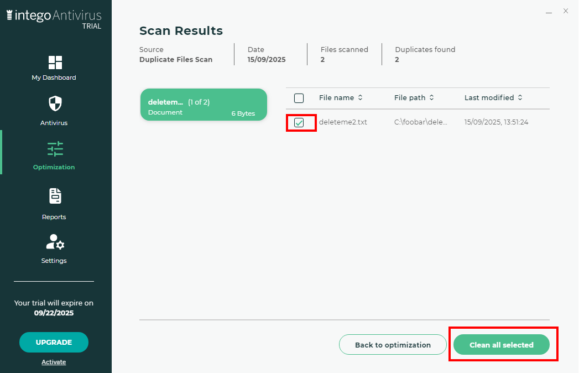Viewport: 579px width, 373px height.
Task: Close the Intego Antivirus window
Action: 566,11
